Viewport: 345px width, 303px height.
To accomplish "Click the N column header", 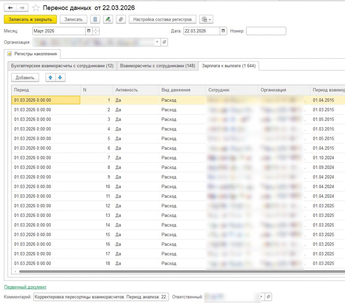I will tap(97, 90).
